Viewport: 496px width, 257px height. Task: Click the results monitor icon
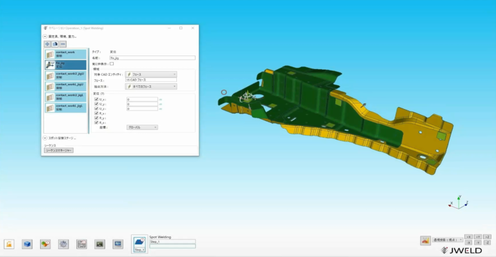[x=118, y=244]
